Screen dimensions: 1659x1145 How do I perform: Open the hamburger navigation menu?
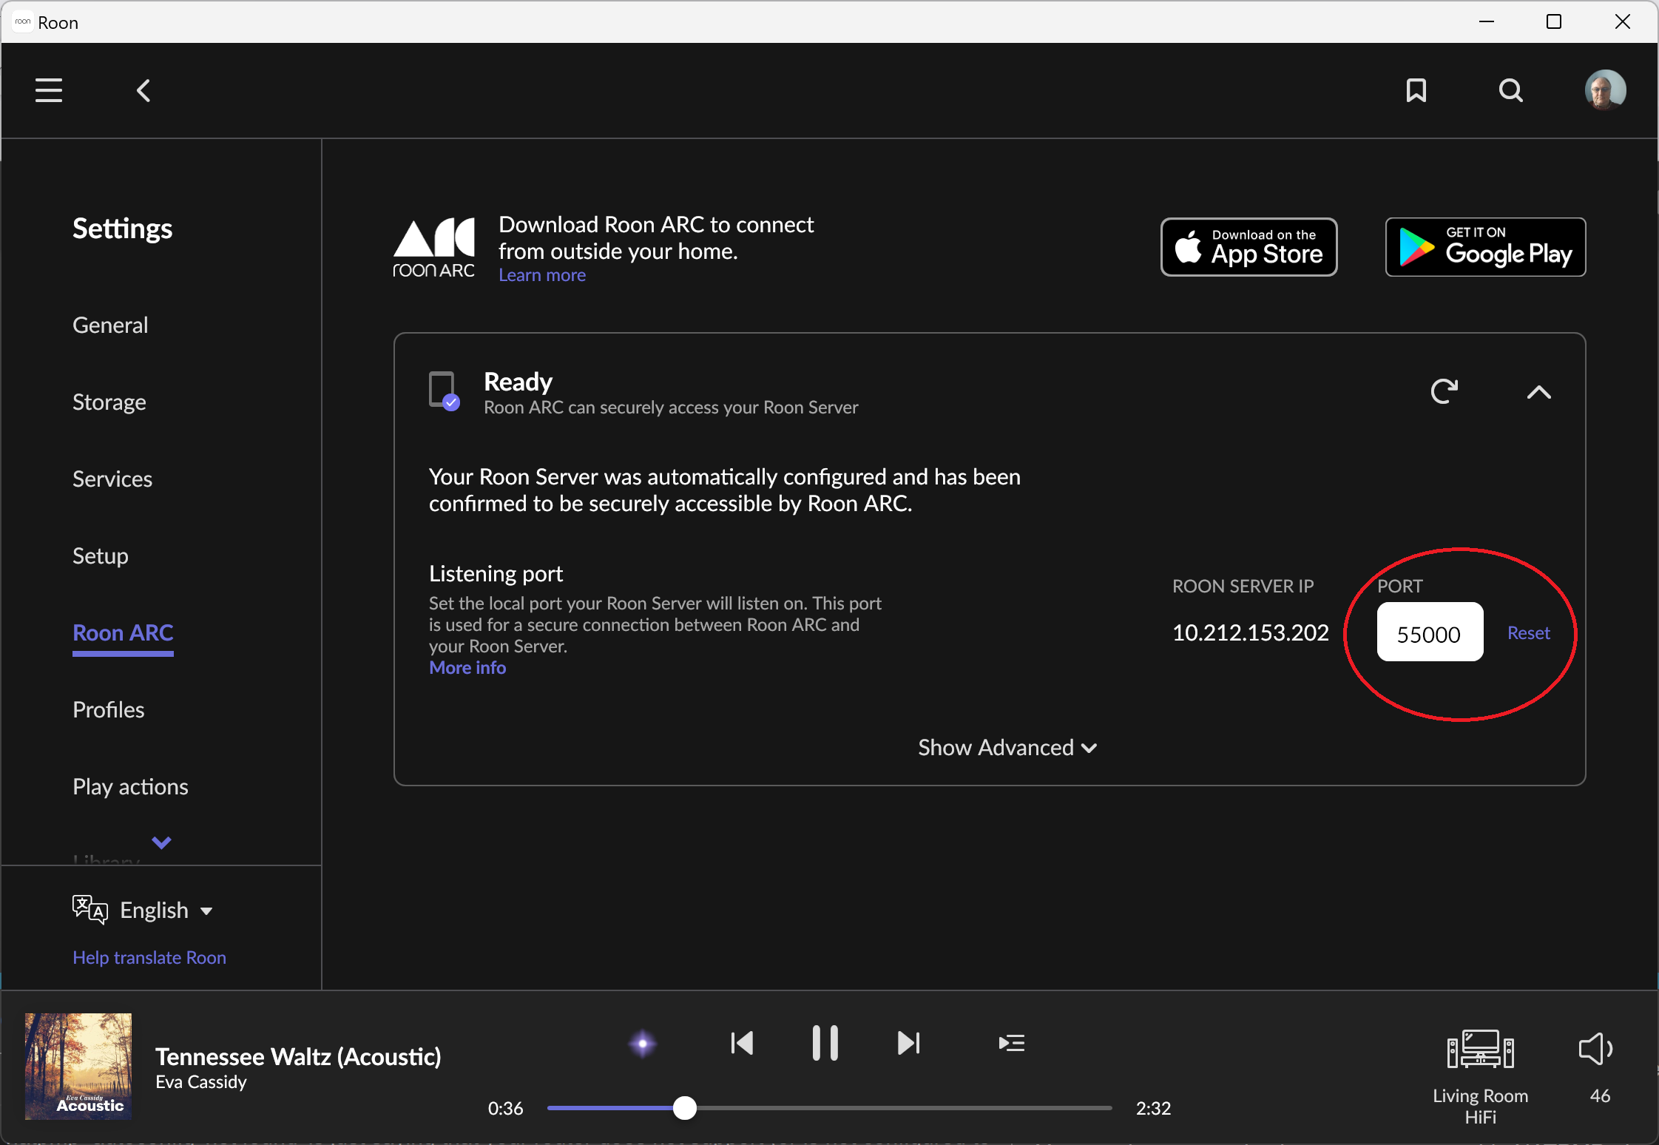tap(49, 90)
